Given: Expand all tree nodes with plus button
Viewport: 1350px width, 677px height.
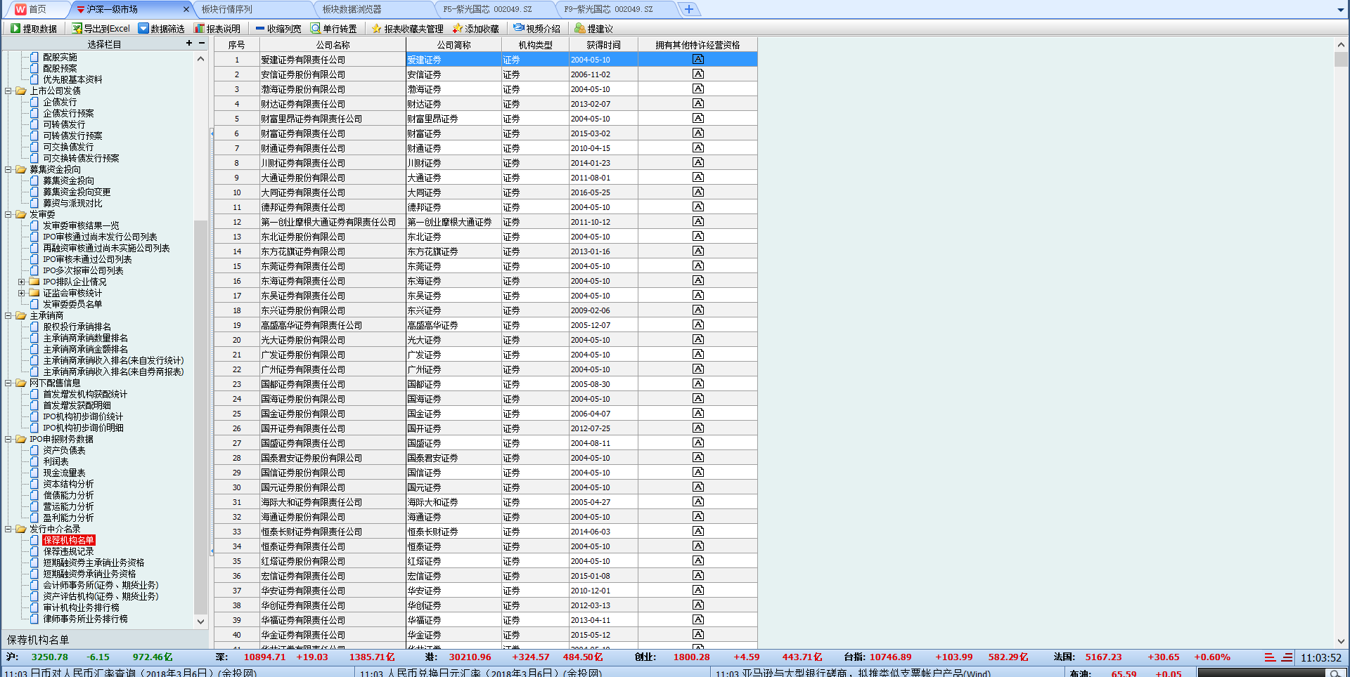Looking at the screenshot, I should point(188,44).
